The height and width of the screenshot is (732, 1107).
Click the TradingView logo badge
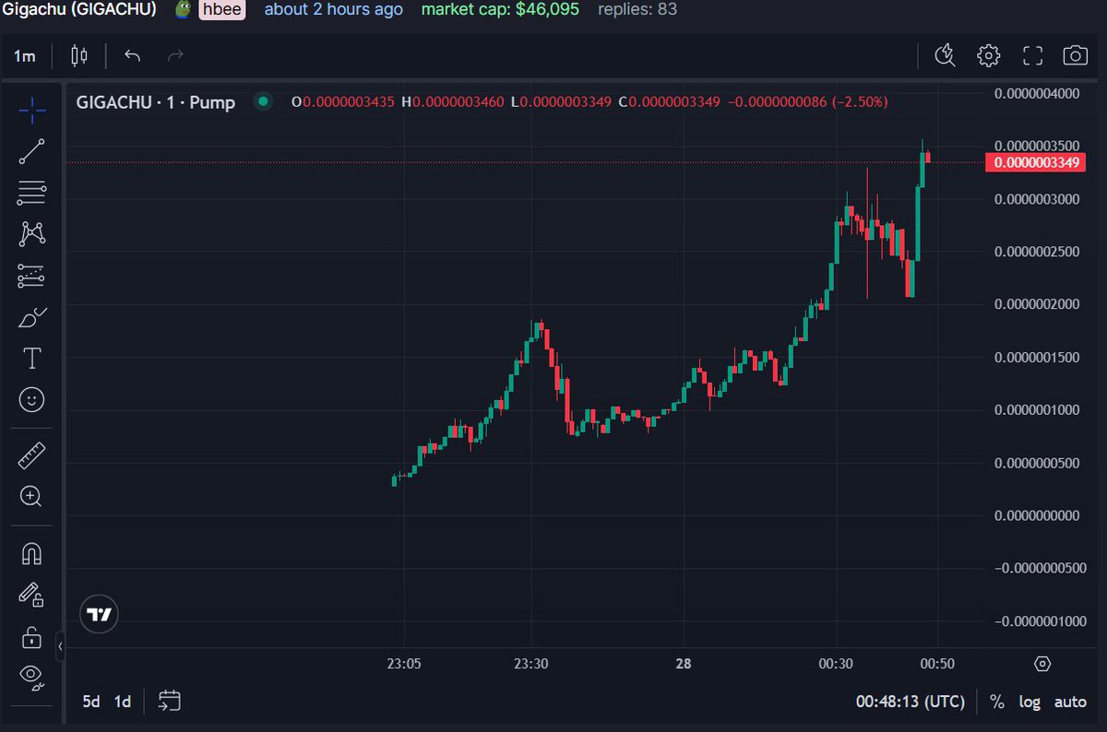pyautogui.click(x=100, y=614)
